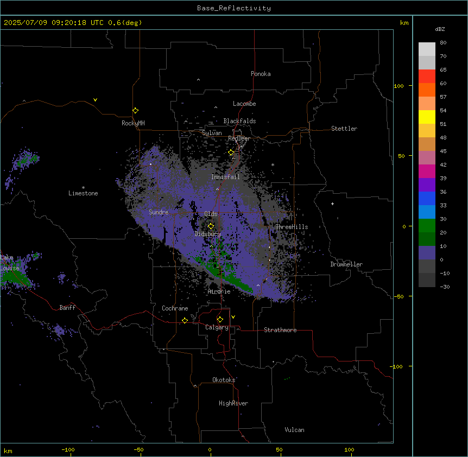Click the 80 value on the dBZ scale
This screenshot has width=468, height=457.
[x=443, y=43]
